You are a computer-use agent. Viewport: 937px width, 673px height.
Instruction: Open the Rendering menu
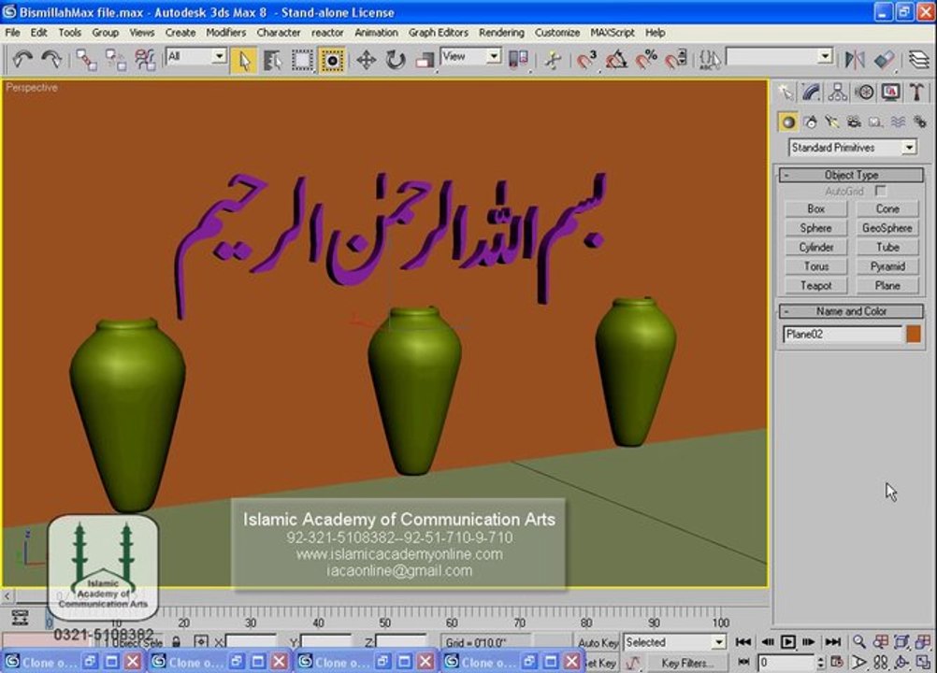501,33
